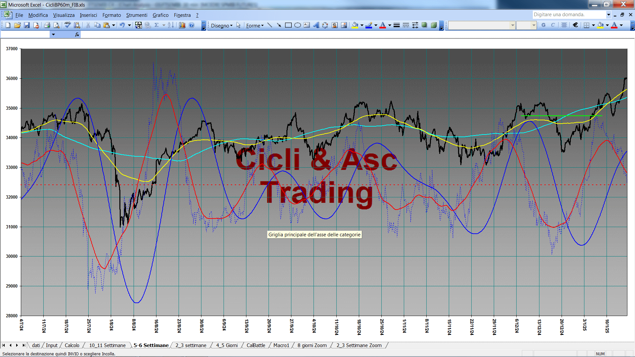Expand Drawing toolbar options chevron
Screen dimensions: 635x357
442,25
